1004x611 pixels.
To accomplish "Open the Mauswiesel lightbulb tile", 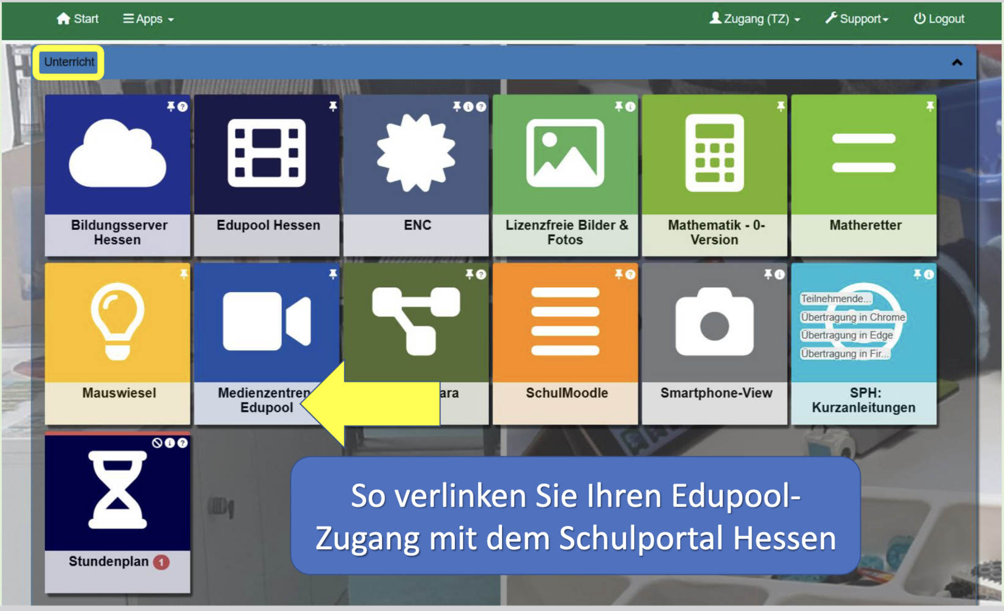I will [x=117, y=324].
